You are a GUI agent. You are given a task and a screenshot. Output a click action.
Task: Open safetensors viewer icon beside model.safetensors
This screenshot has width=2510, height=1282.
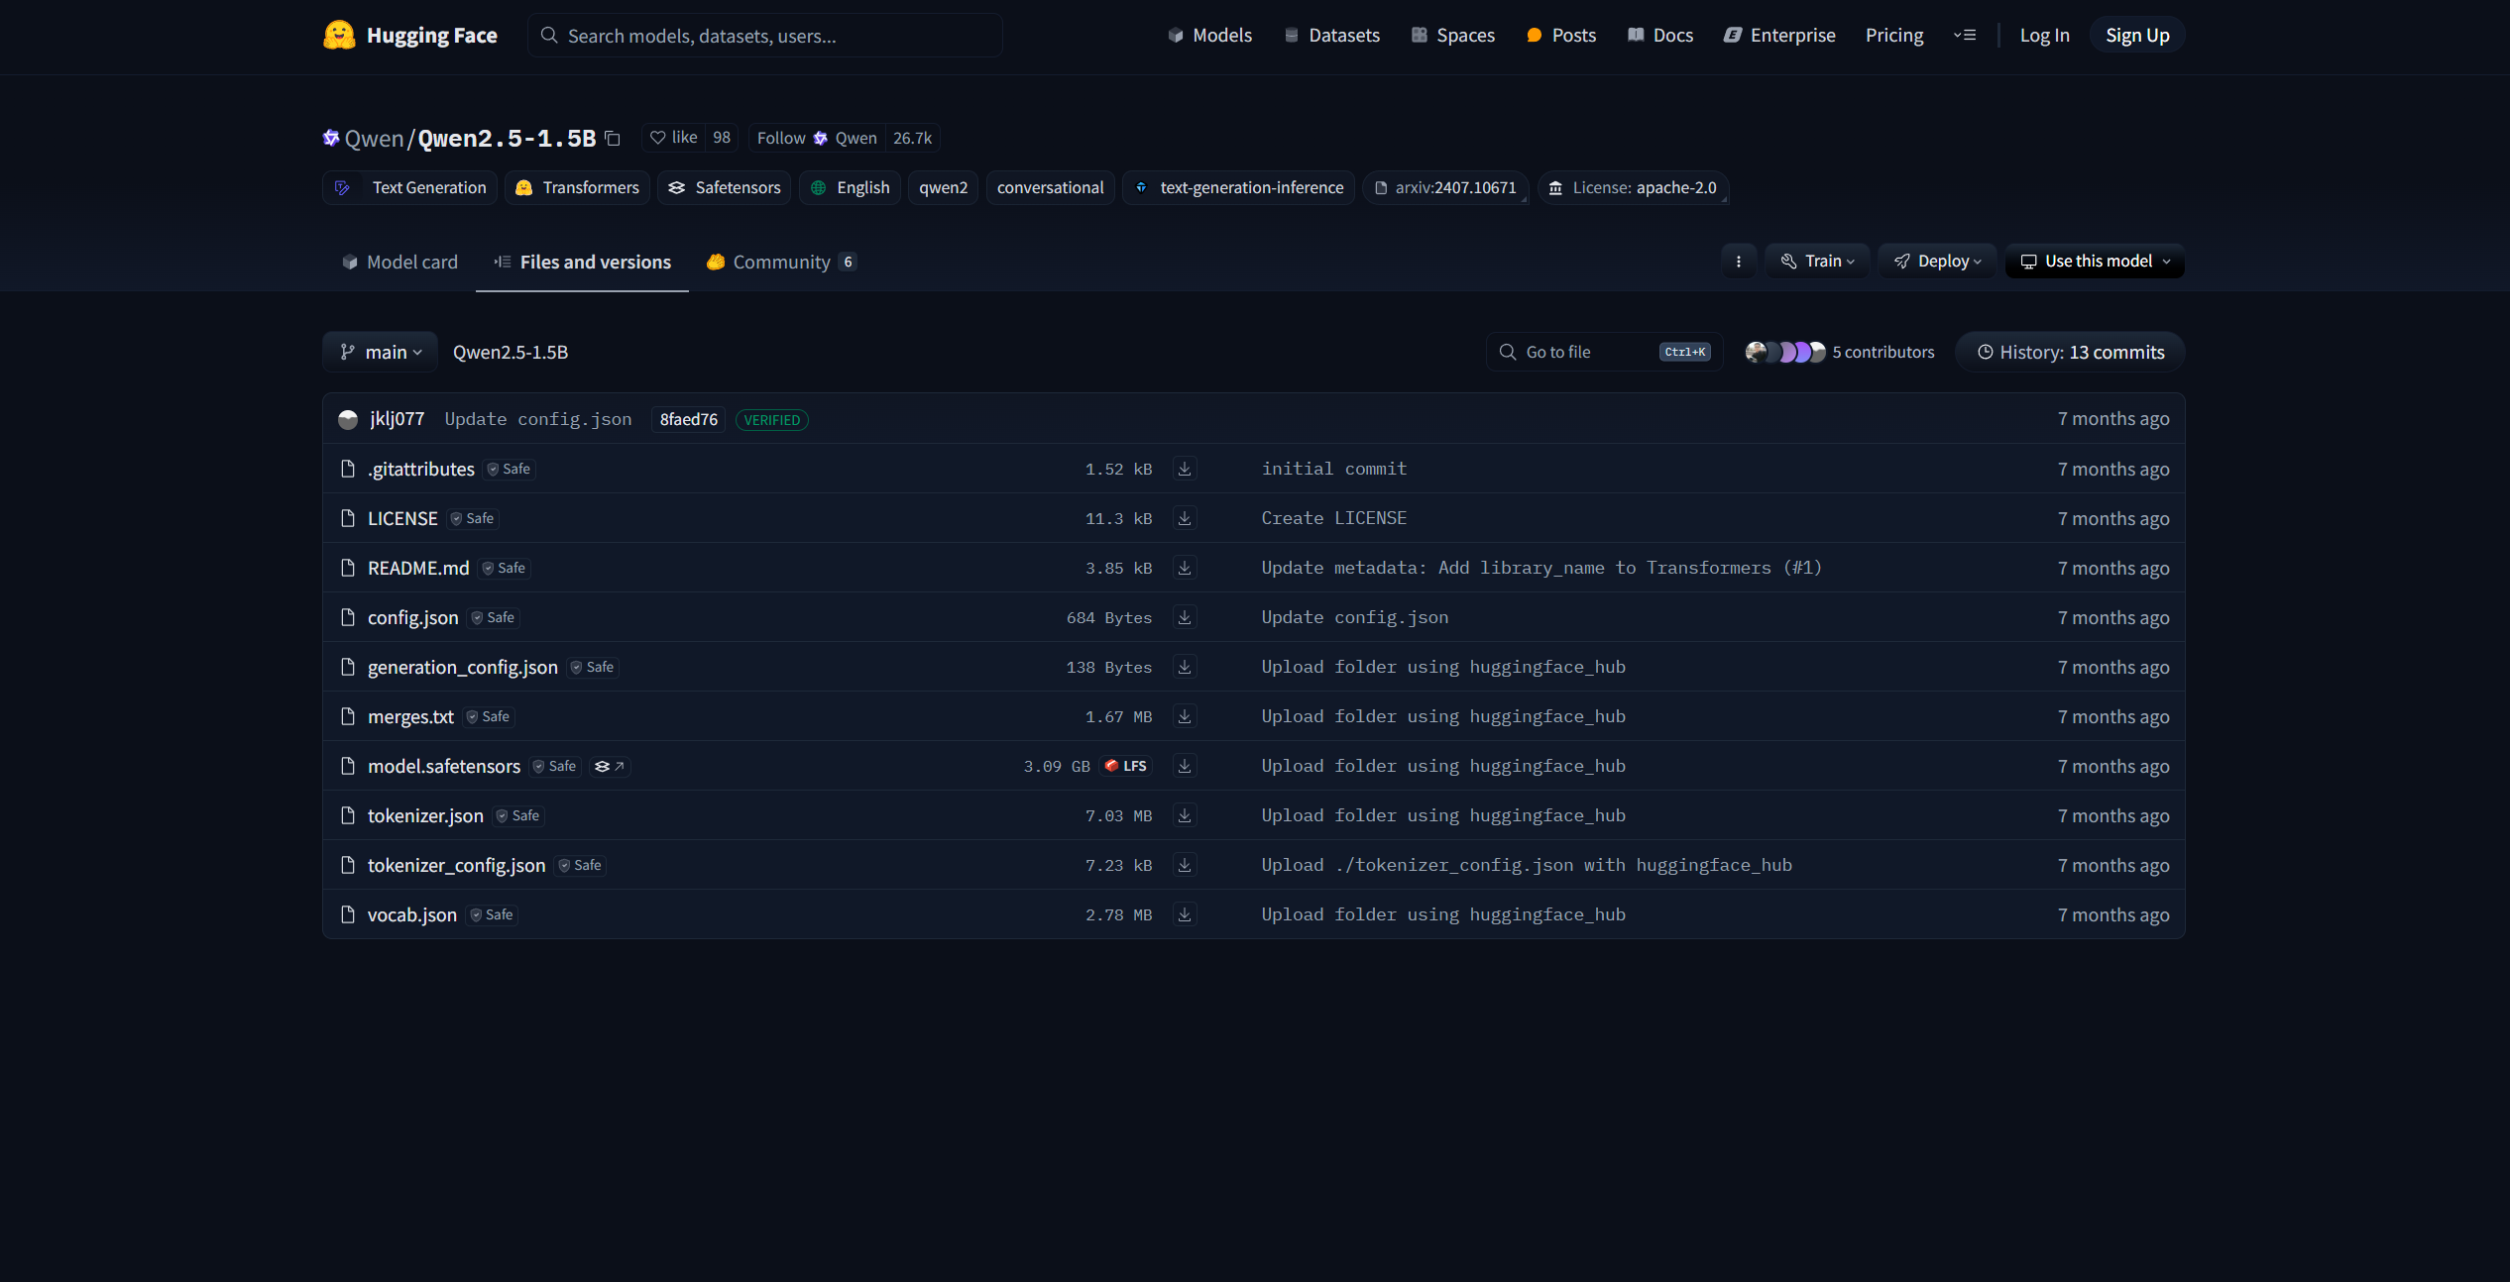[x=610, y=766]
